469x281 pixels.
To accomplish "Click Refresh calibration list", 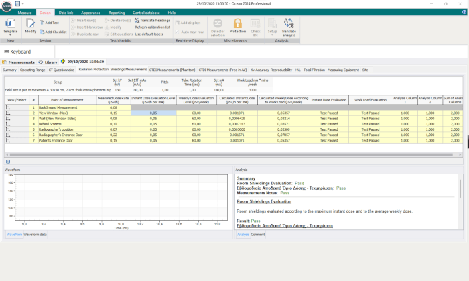I will pos(153,27).
